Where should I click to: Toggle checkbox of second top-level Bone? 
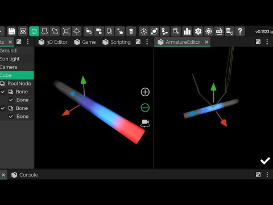pos(3,108)
